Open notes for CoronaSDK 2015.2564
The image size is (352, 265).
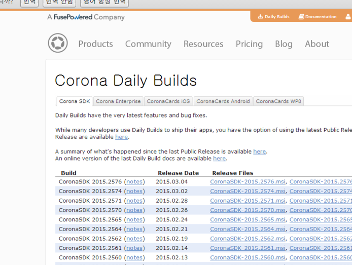tap(134, 230)
